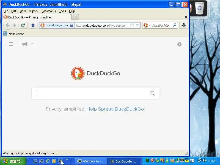Click the 01:25 system clock
The image size is (220, 165).
coord(212,161)
